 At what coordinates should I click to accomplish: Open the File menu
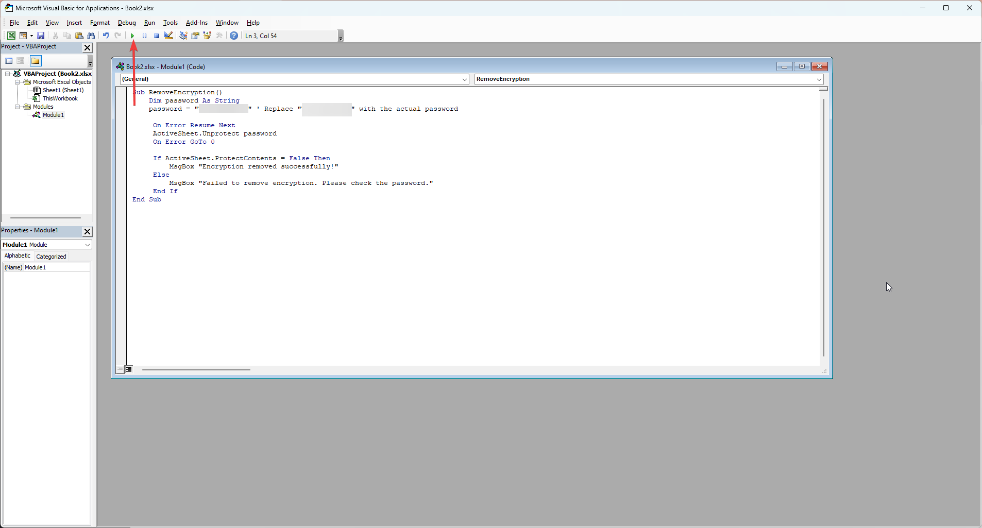pyautogui.click(x=14, y=23)
